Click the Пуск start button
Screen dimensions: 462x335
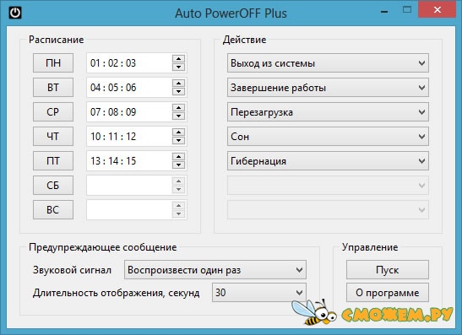[x=388, y=270]
